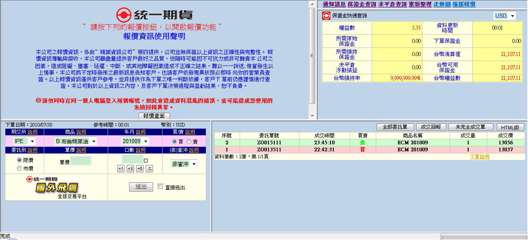The height and width of the screenshot is (240, 528).
Task: Open the USD currency dropdown
Action: (x=505, y=16)
